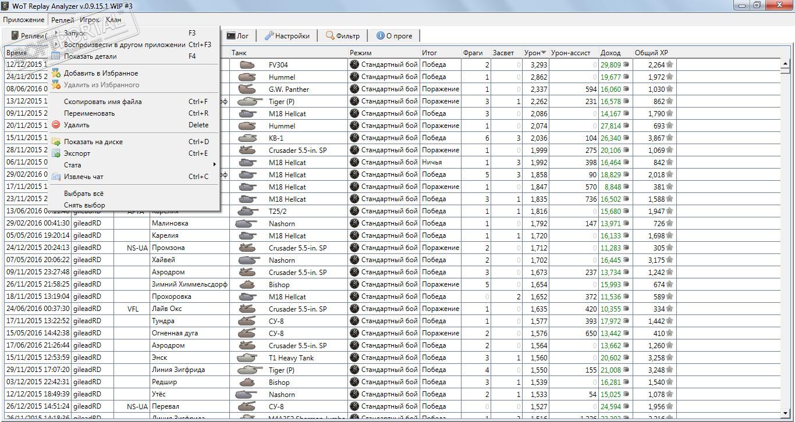The image size is (795, 422).
Task: Select assist damage value 736
Action: (x=591, y=199)
